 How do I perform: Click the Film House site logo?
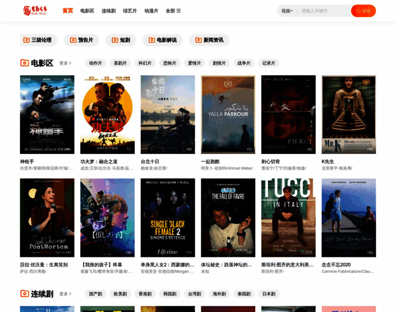(35, 10)
